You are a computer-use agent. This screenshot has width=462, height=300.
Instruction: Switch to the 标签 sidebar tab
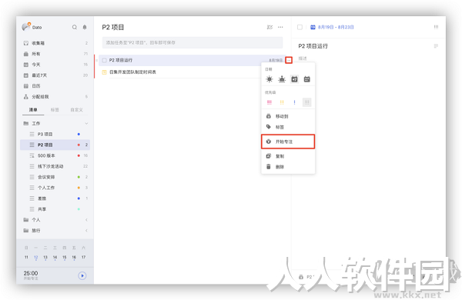tap(55, 110)
